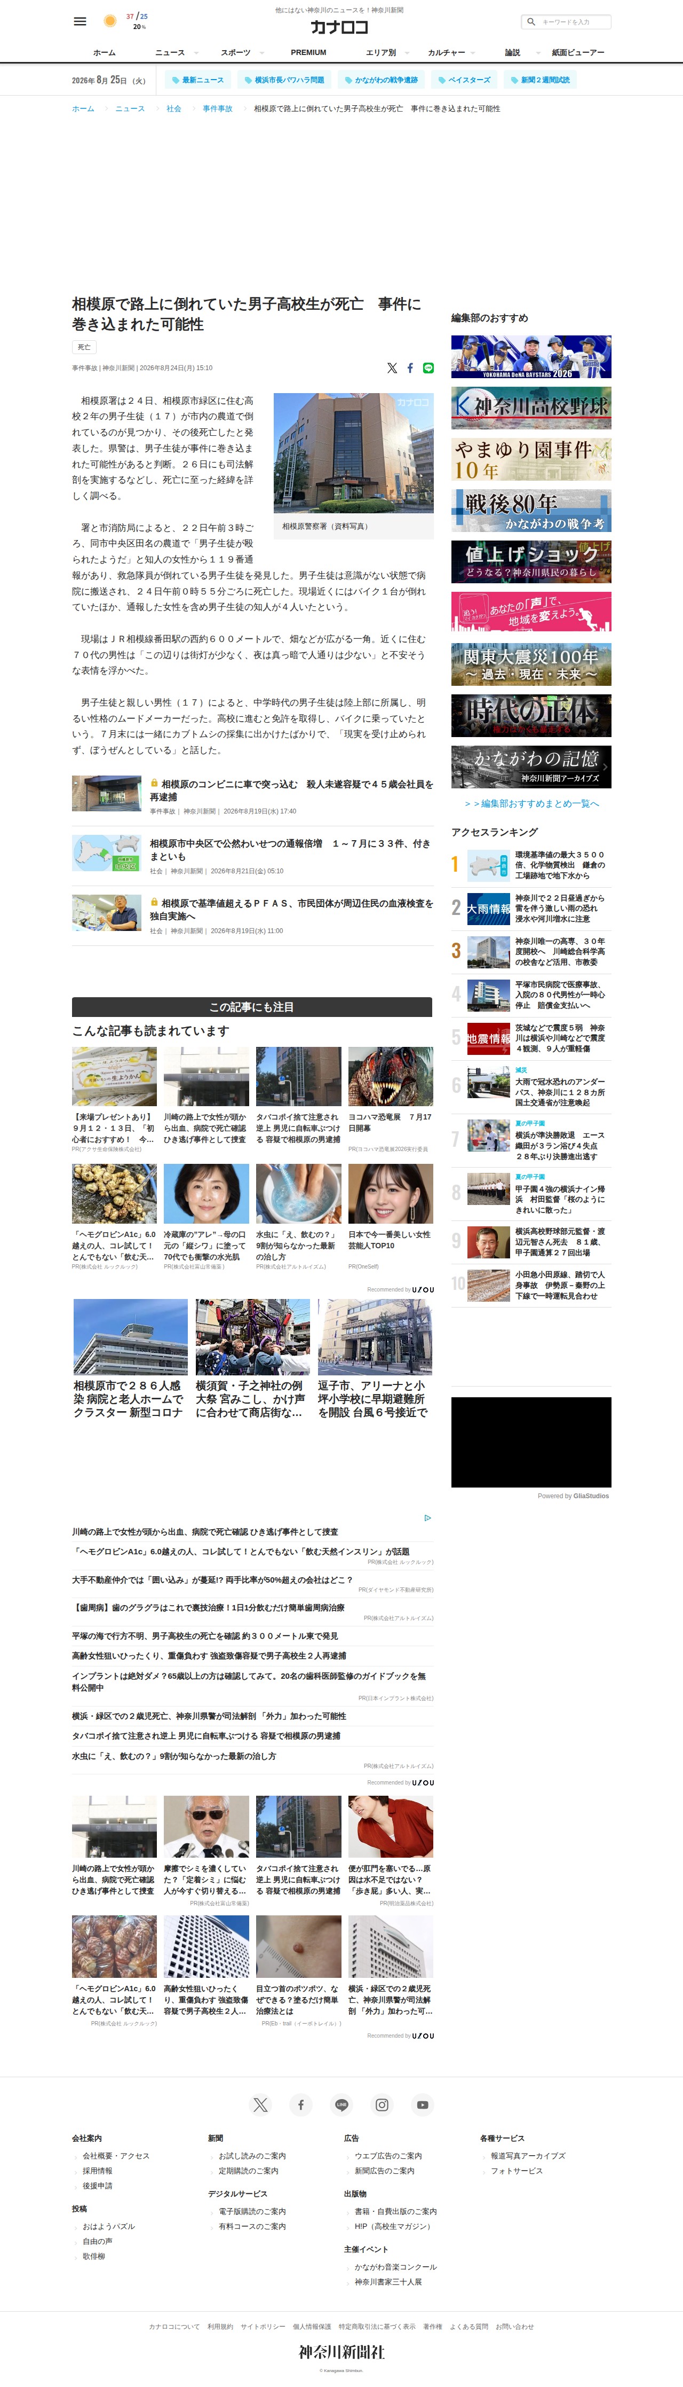Open footer かながわ音楽コンクール link

tap(395, 2266)
